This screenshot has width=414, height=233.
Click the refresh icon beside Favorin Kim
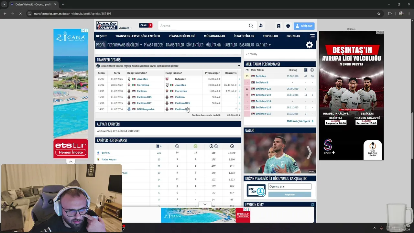[x=312, y=205]
